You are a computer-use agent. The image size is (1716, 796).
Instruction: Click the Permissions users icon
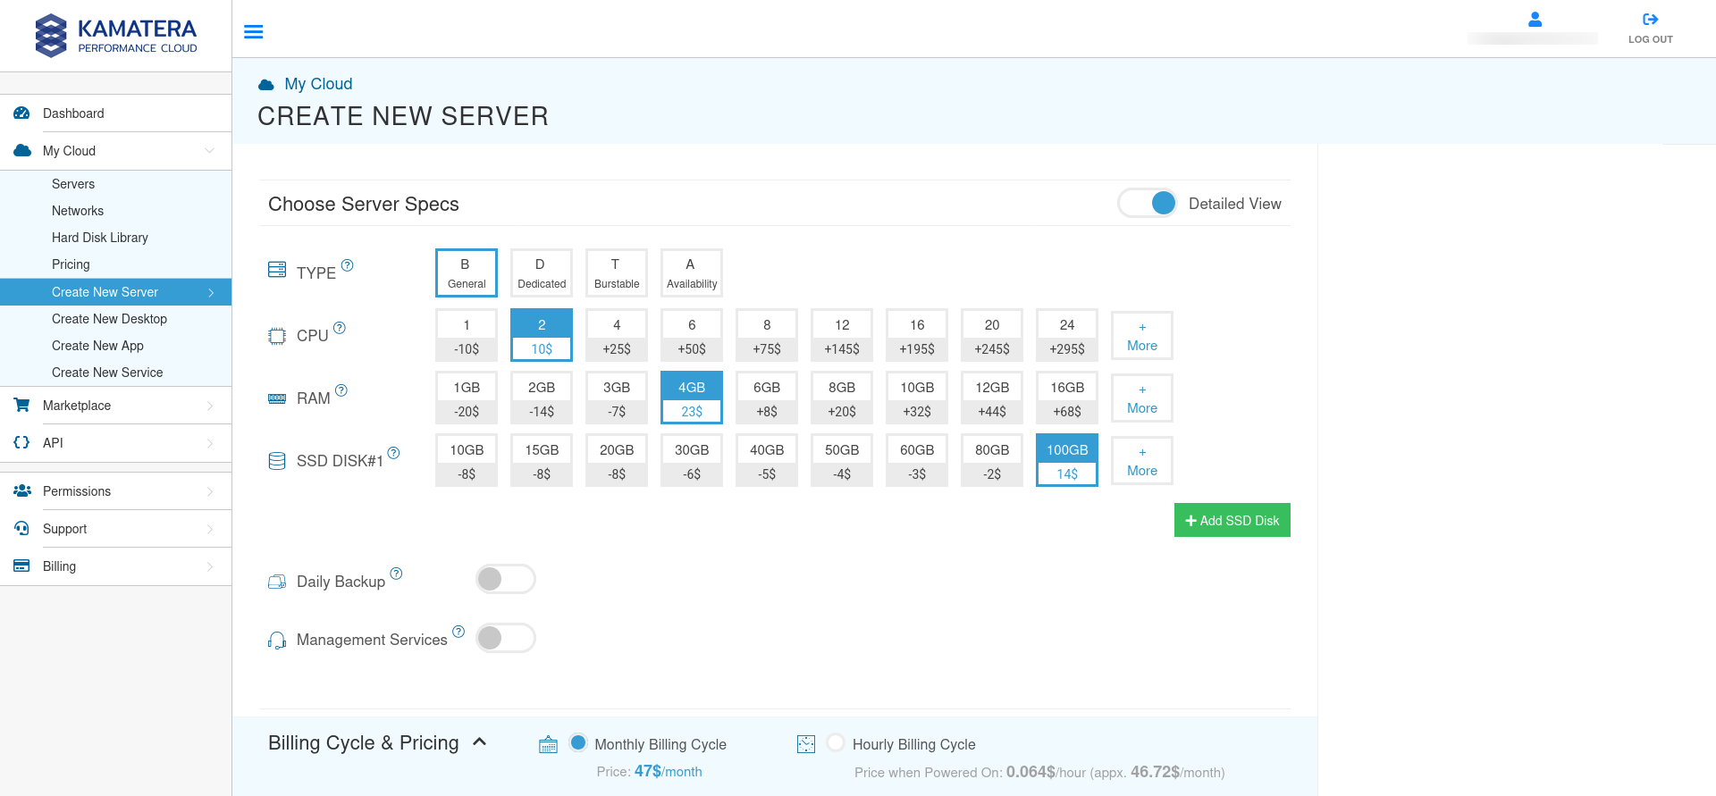(x=22, y=490)
